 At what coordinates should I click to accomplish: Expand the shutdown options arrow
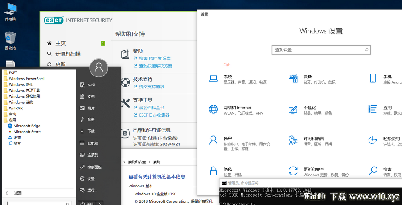[x=99, y=203]
